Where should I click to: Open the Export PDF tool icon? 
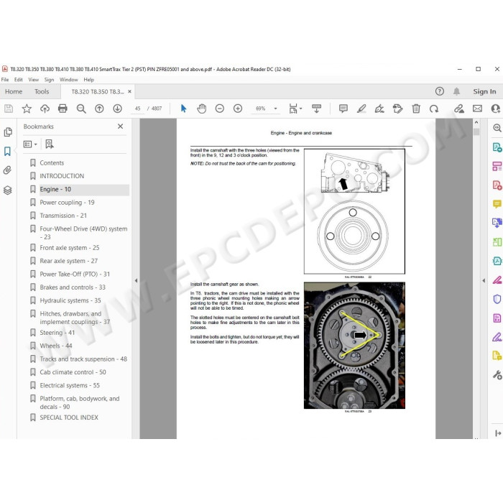click(497, 147)
